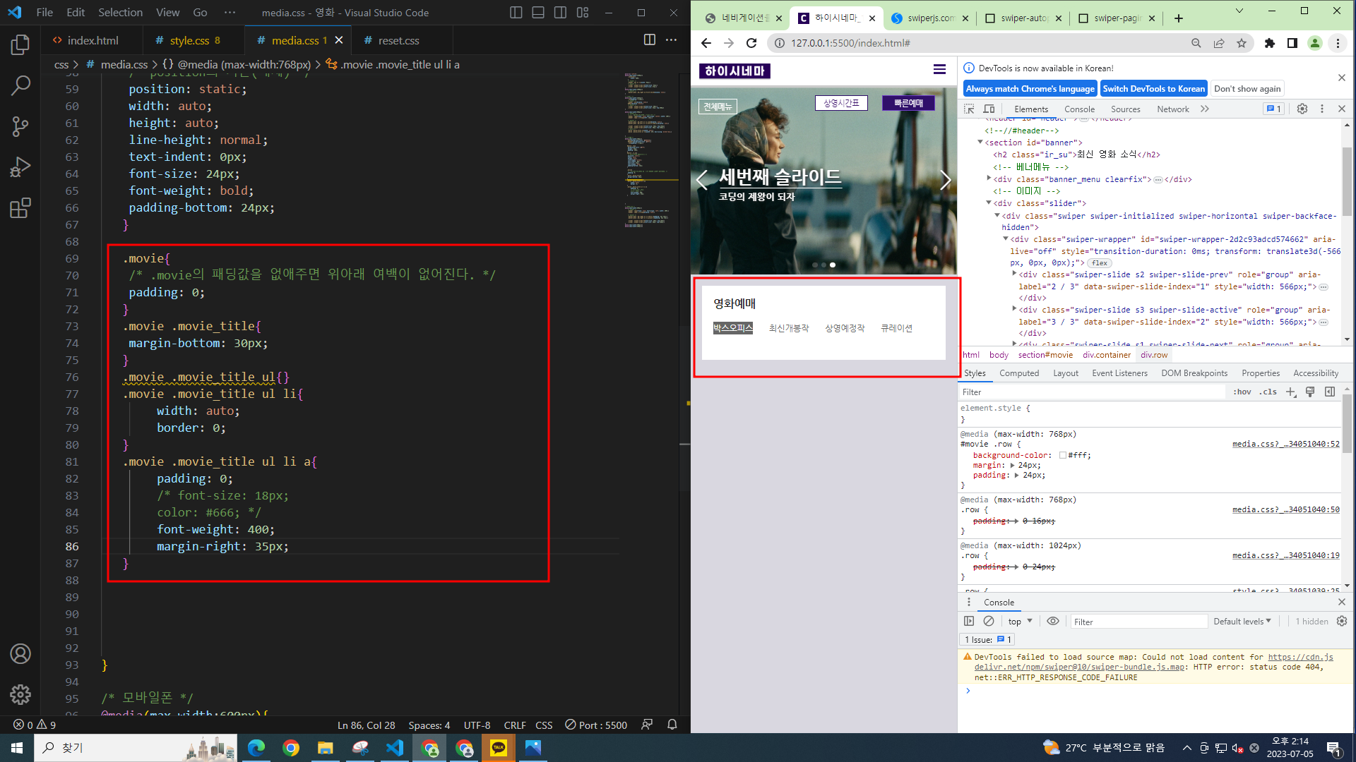Open the media.css source link at line 52

tap(1285, 445)
